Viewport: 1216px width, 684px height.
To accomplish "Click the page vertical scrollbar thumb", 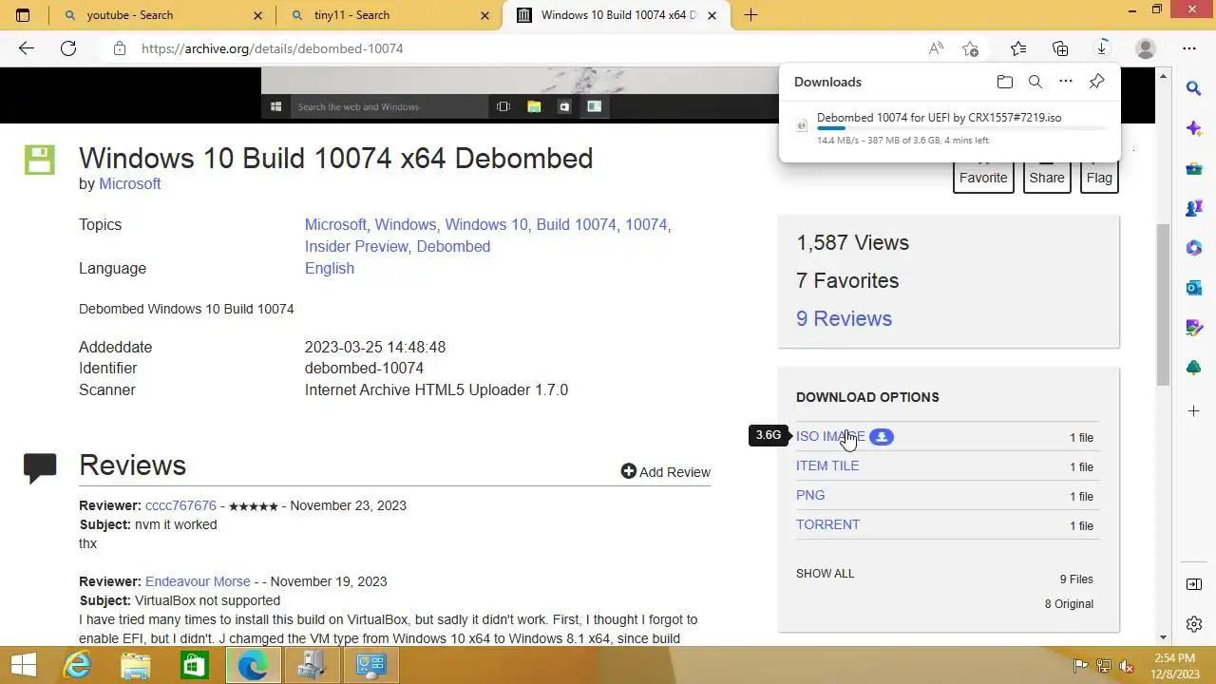I will 1163,304.
